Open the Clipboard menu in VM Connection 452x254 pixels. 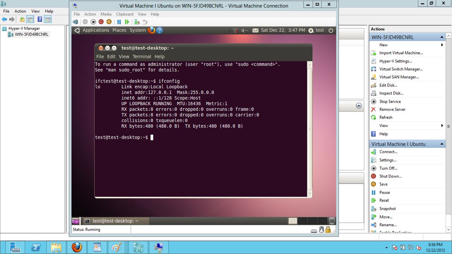(x=125, y=14)
